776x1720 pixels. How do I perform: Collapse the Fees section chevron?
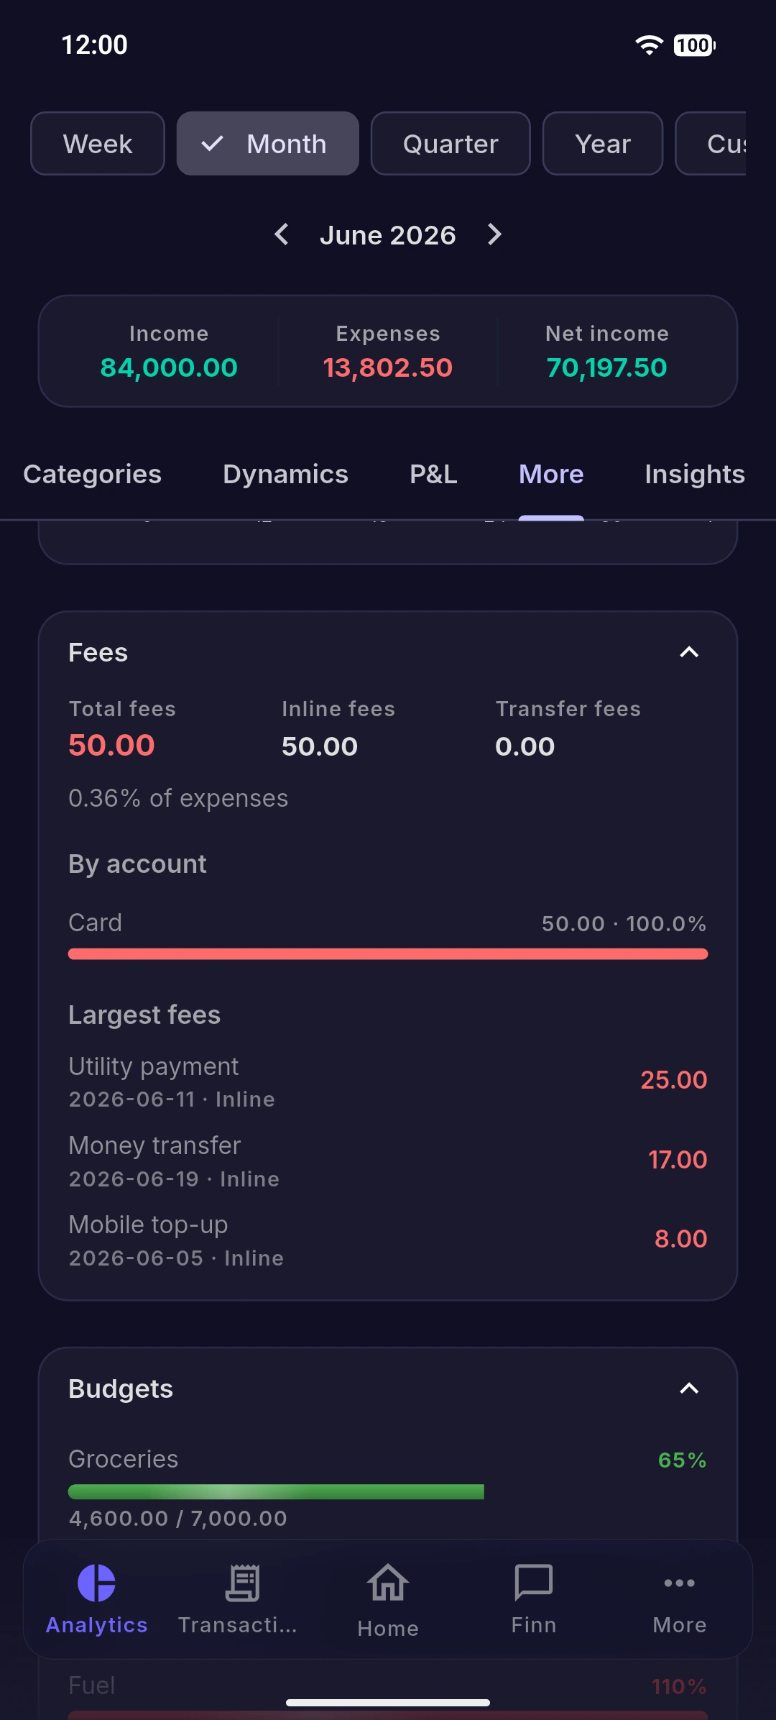click(689, 652)
